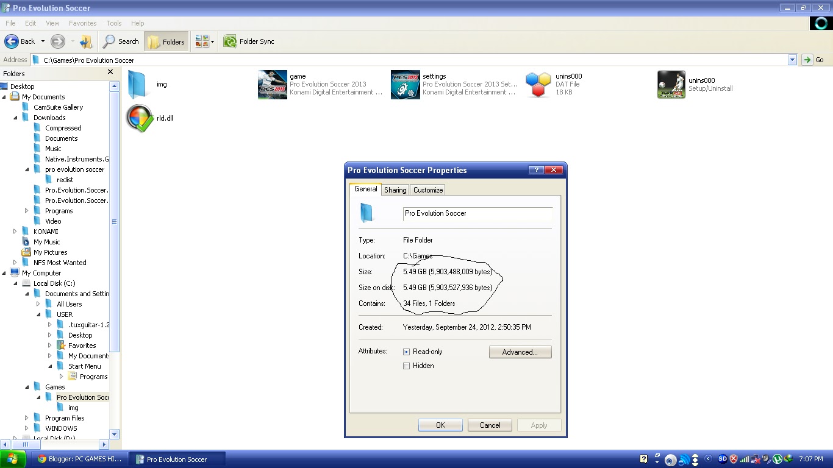833x468 pixels.
Task: Collapse the Downloads folder in the tree
Action: point(14,117)
